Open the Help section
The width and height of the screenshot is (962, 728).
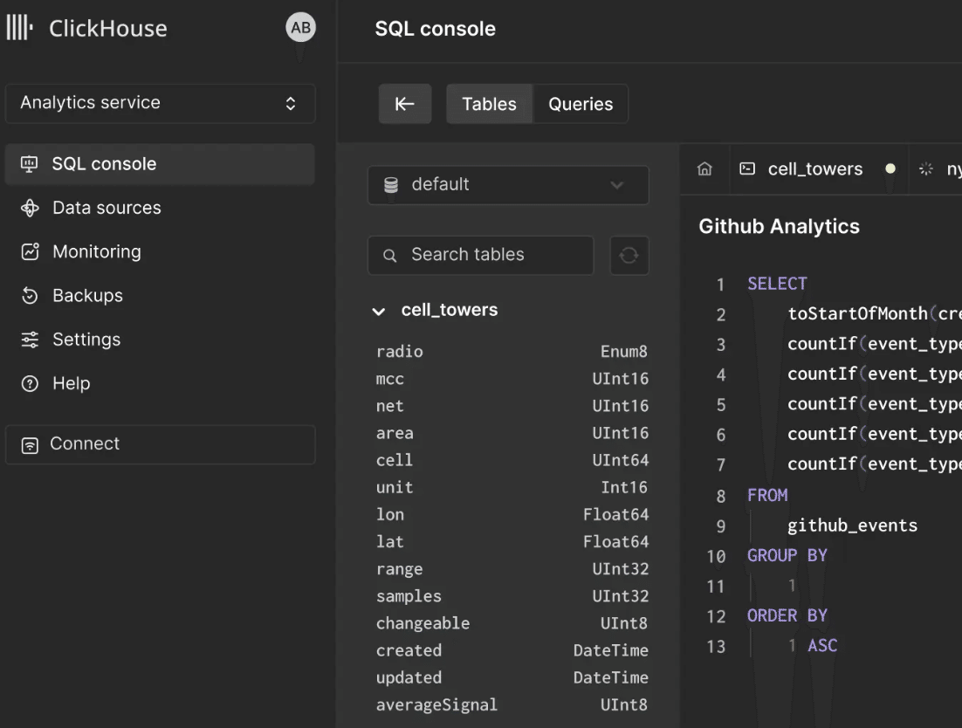tap(71, 383)
